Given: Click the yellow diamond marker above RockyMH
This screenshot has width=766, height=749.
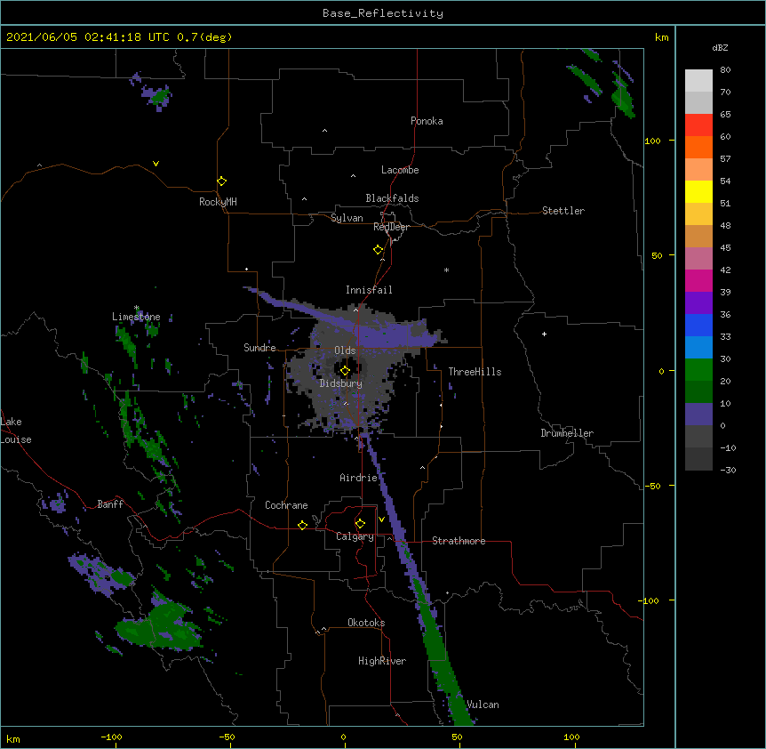Looking at the screenshot, I should 221,181.
